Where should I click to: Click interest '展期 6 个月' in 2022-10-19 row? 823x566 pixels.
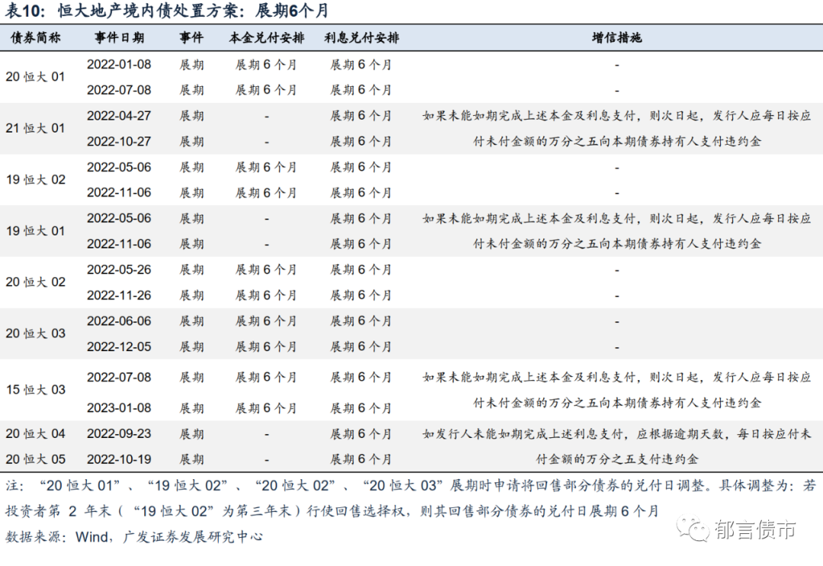click(361, 459)
